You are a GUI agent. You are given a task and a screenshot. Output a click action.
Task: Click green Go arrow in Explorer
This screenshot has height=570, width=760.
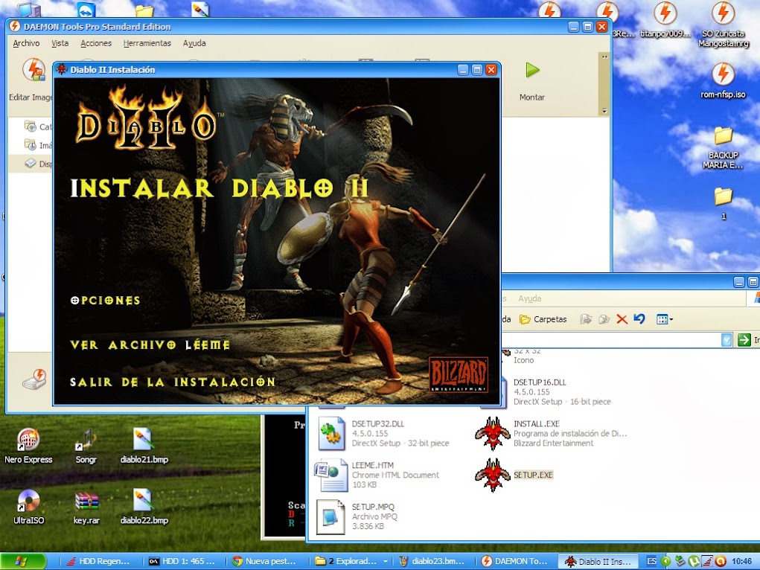click(744, 340)
